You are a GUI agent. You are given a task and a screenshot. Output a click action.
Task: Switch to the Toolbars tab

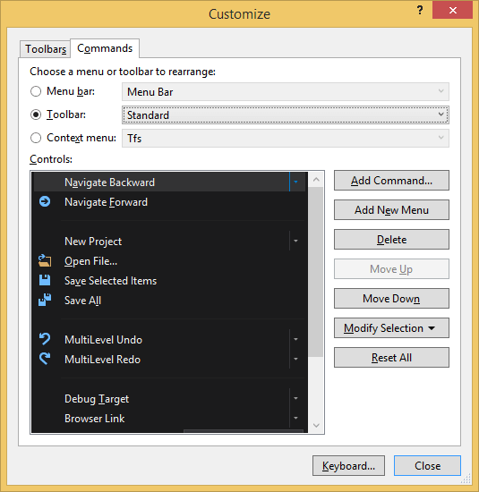[x=46, y=49]
